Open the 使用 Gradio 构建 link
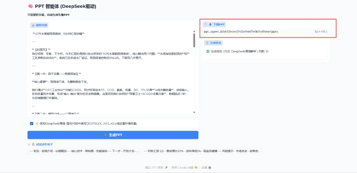357x173 pixels. pos(184,167)
